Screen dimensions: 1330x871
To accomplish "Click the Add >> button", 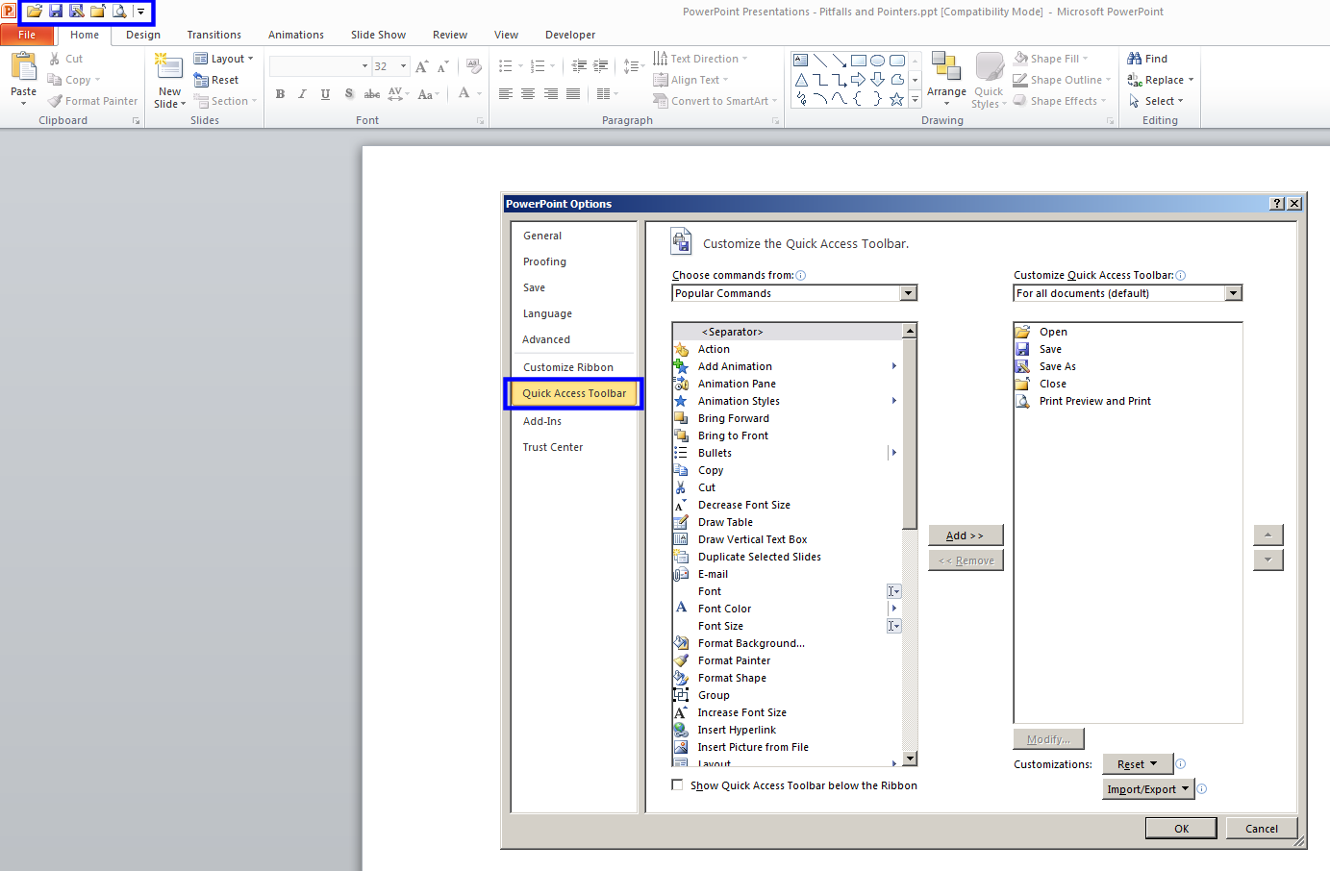I will click(x=966, y=535).
